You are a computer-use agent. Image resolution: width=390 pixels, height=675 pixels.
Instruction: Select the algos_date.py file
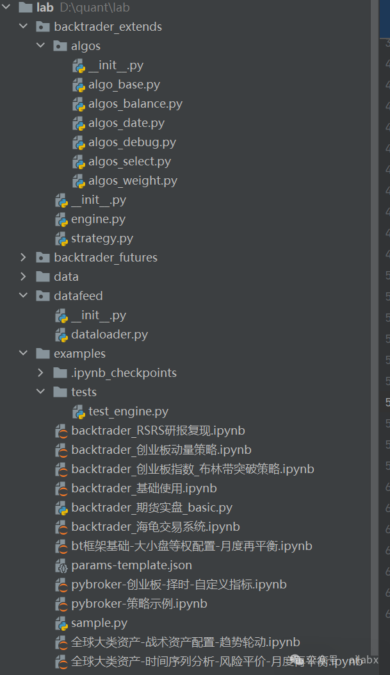pyautogui.click(x=126, y=123)
